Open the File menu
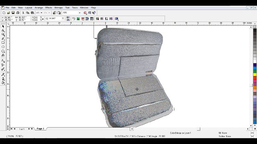This screenshot has height=144, width=257. pyautogui.click(x=7, y=8)
